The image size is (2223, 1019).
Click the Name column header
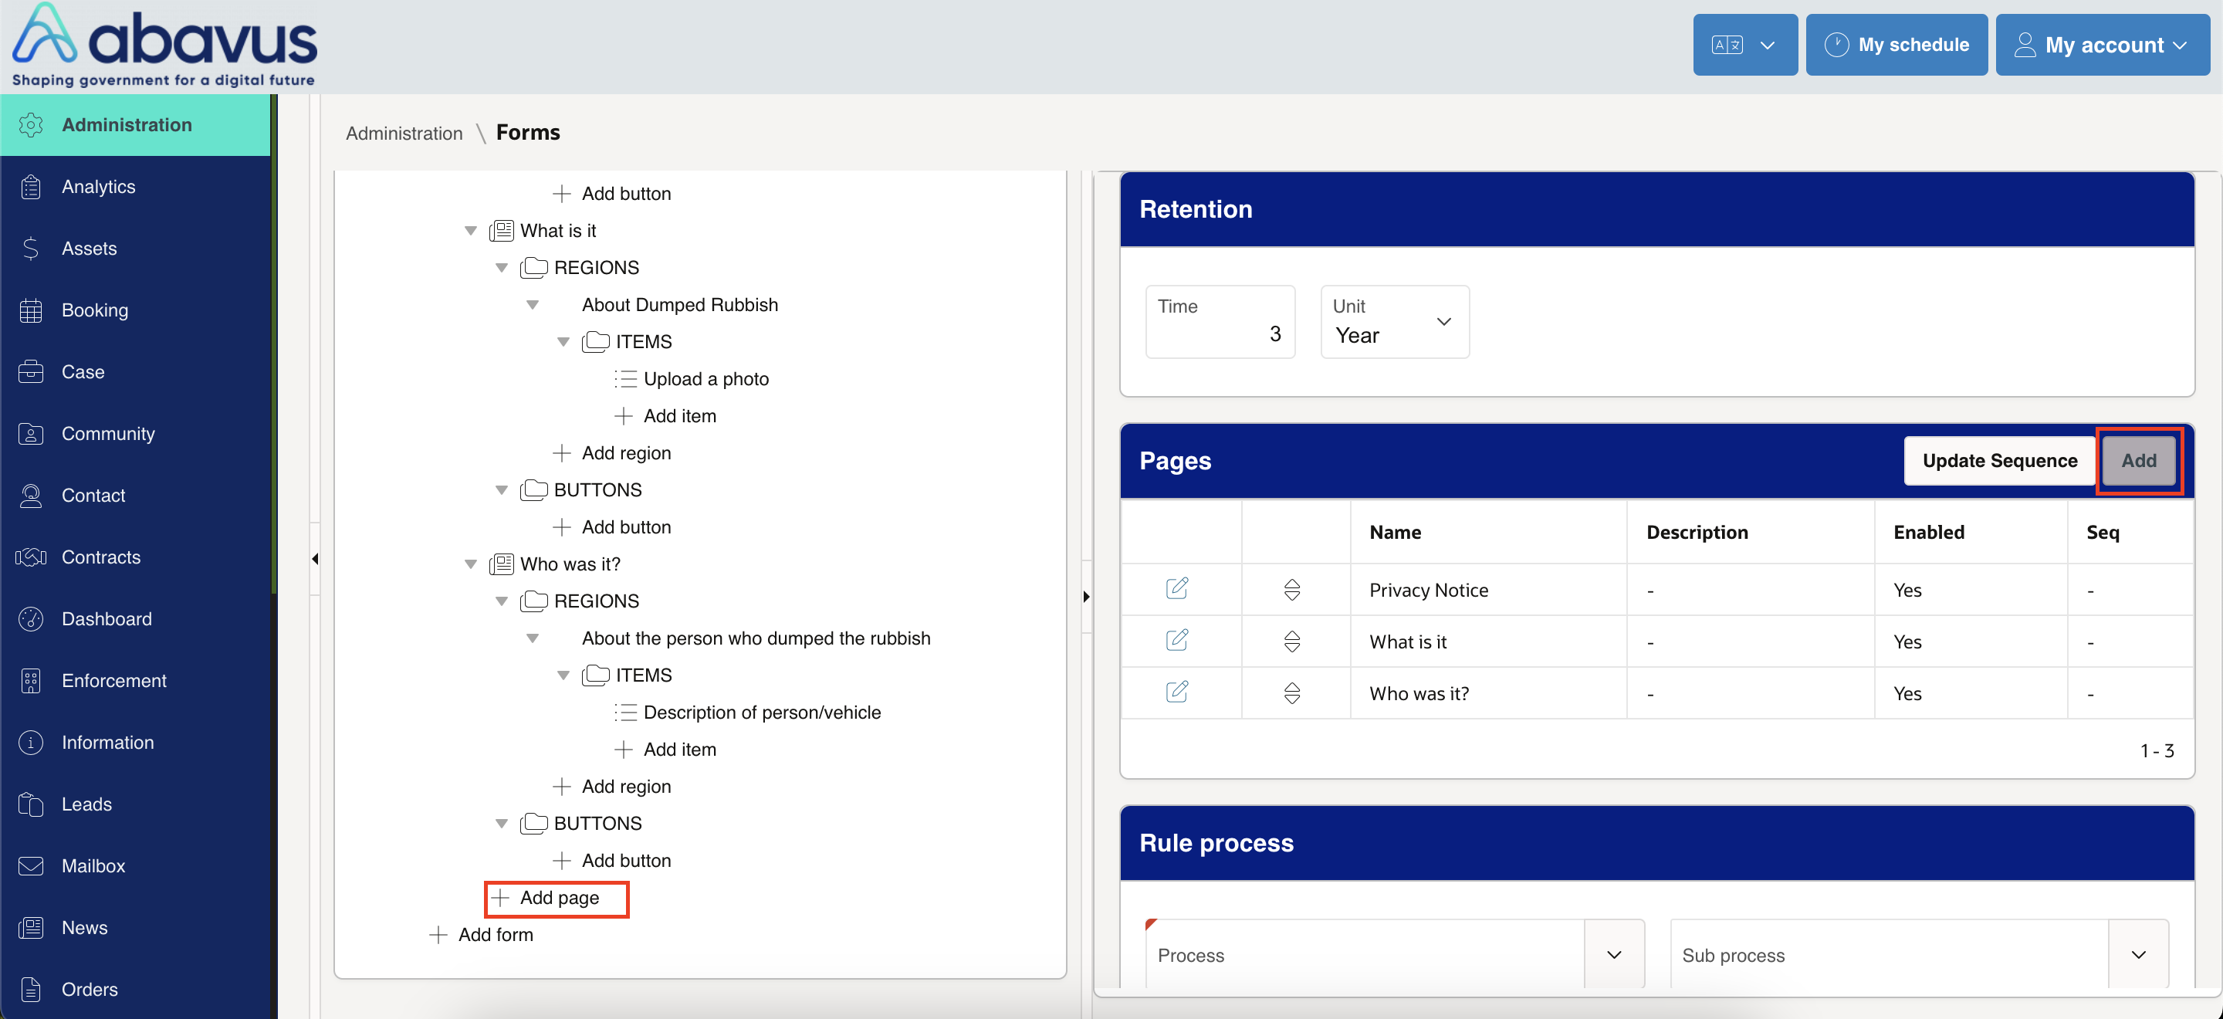point(1395,533)
